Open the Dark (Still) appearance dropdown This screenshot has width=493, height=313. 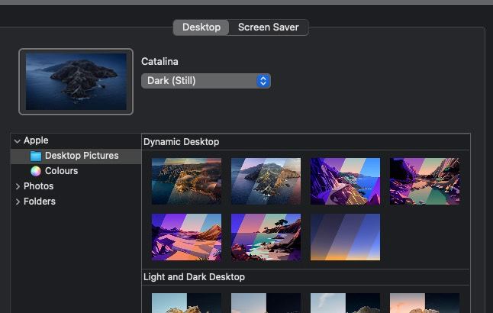(x=206, y=81)
